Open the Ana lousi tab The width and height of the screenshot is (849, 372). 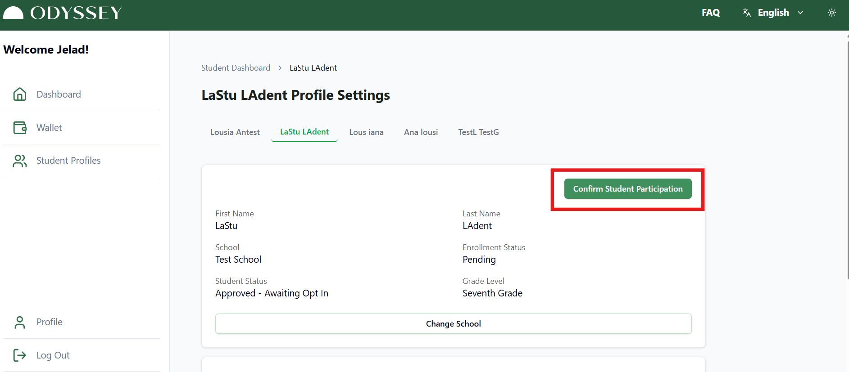coord(421,132)
